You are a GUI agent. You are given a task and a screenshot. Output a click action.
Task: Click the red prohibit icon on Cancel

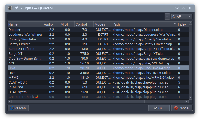[x=176, y=108]
